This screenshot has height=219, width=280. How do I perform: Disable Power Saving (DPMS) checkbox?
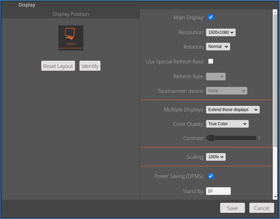coord(211,176)
